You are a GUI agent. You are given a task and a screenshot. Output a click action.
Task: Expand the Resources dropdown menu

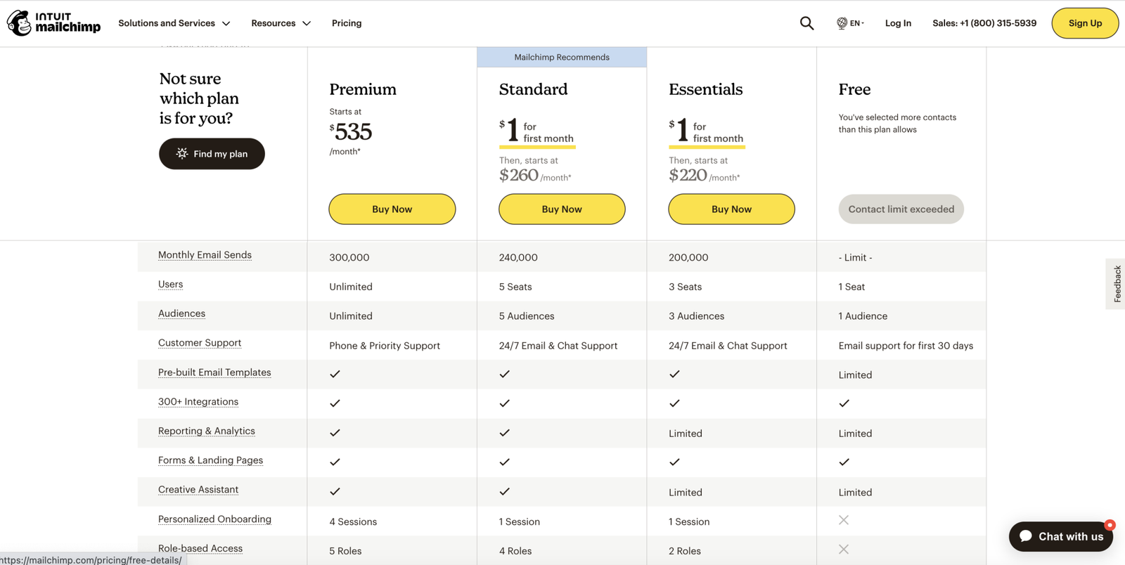[x=281, y=23]
